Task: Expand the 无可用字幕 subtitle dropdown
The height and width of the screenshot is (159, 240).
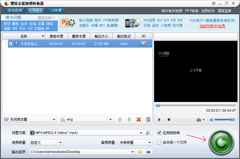Action: (x=54, y=119)
